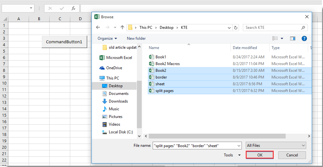Click the Up one level arrow

point(122,28)
